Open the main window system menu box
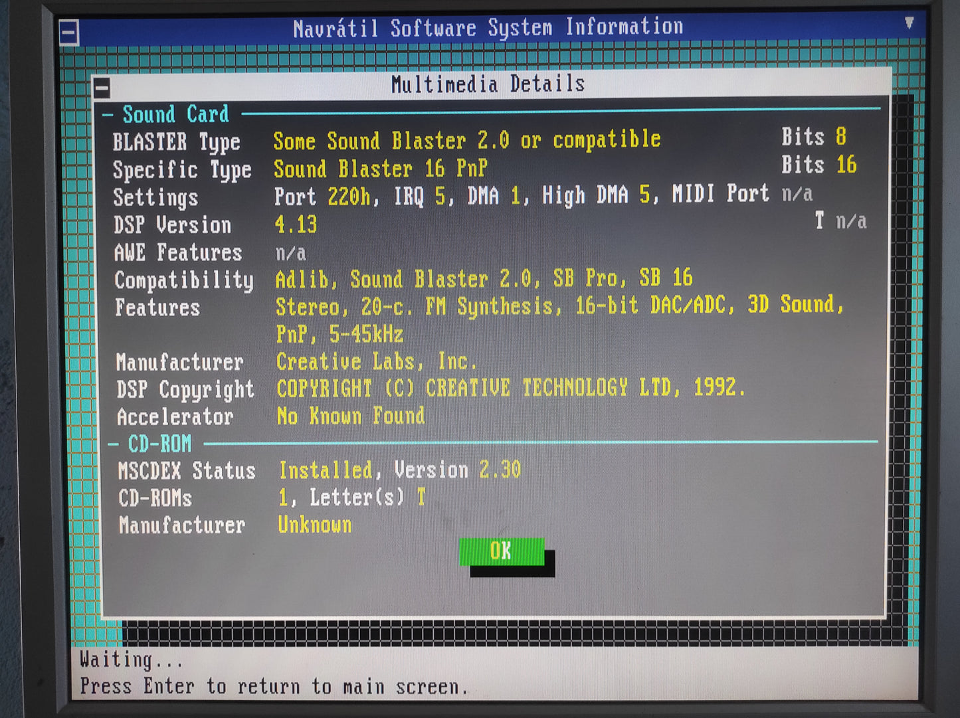 [69, 33]
